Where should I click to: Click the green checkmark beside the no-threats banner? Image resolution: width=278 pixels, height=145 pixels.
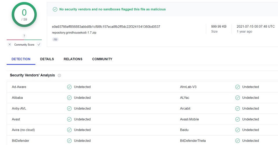click(x=55, y=9)
